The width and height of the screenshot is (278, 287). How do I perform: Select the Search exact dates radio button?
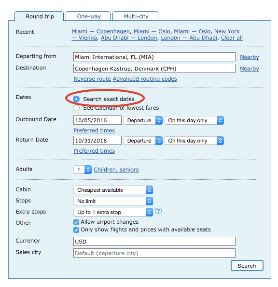76,99
